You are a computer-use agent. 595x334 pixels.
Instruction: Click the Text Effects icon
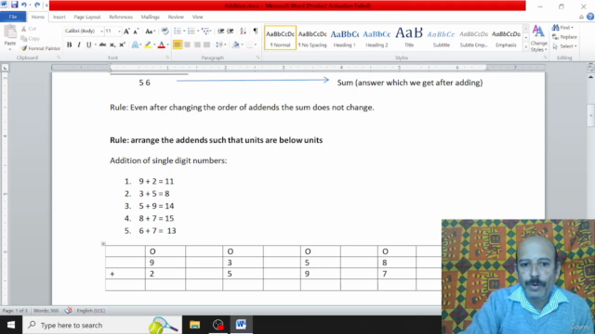click(x=135, y=45)
